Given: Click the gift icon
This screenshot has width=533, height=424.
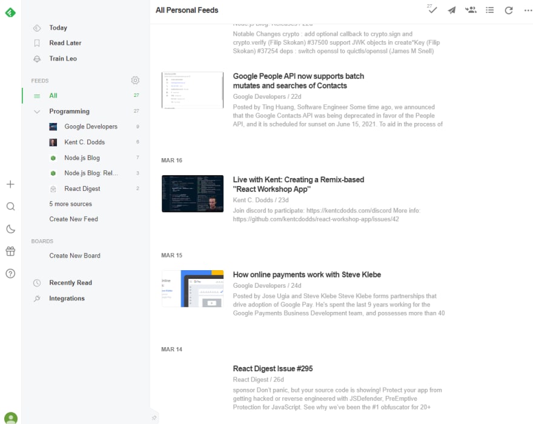Looking at the screenshot, I should [10, 251].
